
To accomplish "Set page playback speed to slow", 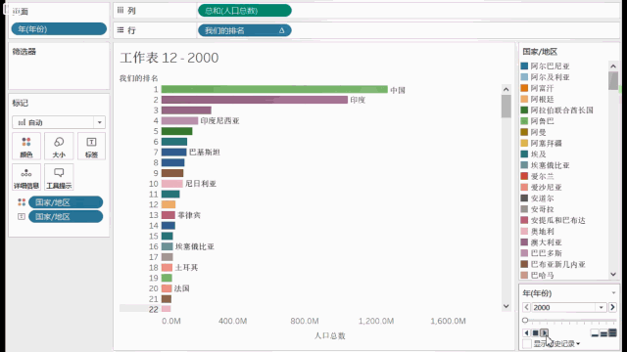I will point(595,332).
